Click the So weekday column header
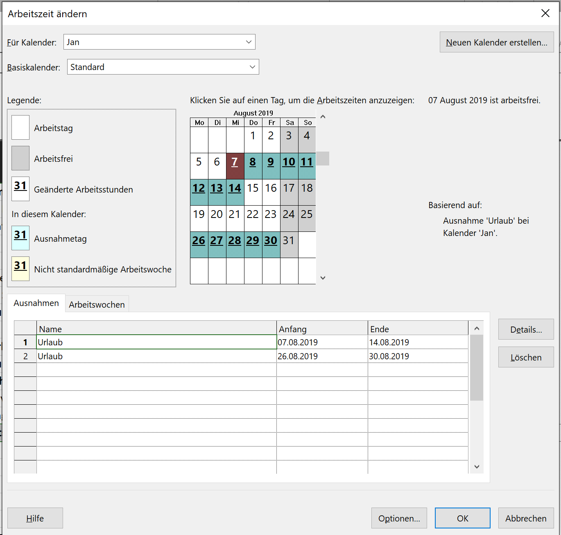The image size is (561, 535). (x=307, y=122)
